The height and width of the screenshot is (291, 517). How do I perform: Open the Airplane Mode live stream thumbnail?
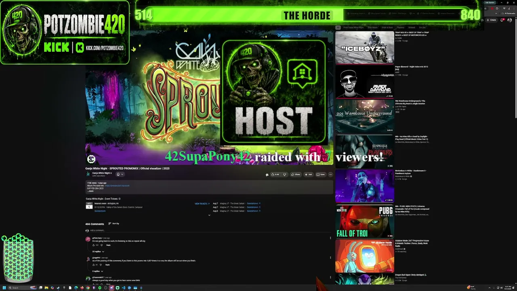365,256
